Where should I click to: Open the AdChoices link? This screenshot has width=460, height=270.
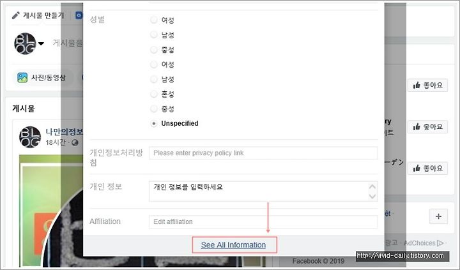coord(424,243)
